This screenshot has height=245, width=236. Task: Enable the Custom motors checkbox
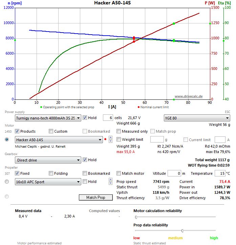[51, 131]
